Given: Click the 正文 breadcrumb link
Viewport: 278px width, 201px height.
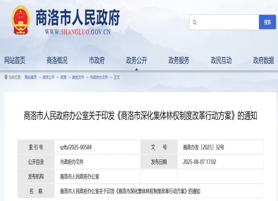Looking at the screenshot, I should 117,77.
